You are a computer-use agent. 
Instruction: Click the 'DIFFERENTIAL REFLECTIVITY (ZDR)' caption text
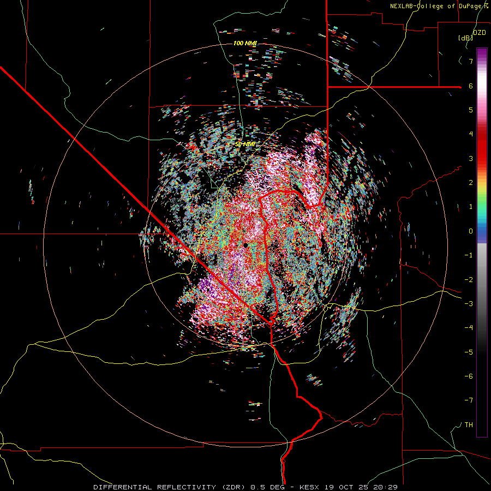click(x=171, y=487)
